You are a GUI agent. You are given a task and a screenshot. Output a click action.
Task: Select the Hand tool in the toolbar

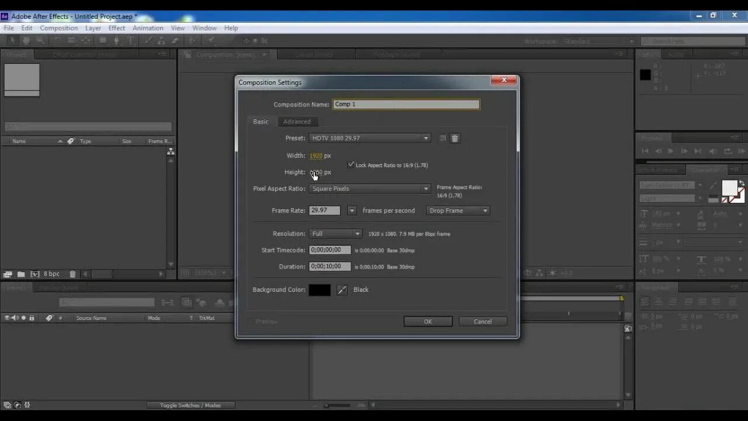coord(26,40)
